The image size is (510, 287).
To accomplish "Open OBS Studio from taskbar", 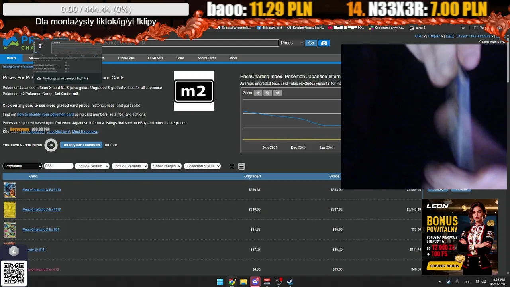I will [279, 282].
